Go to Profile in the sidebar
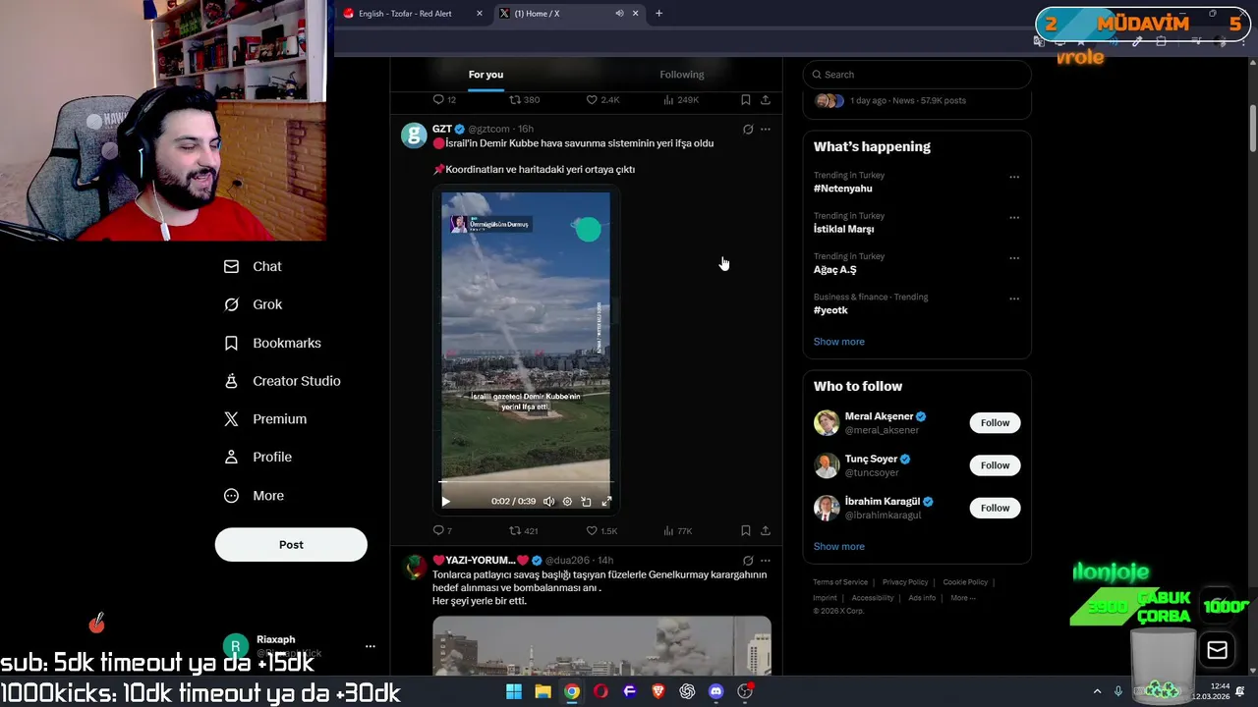The image size is (1258, 707). (x=257, y=457)
